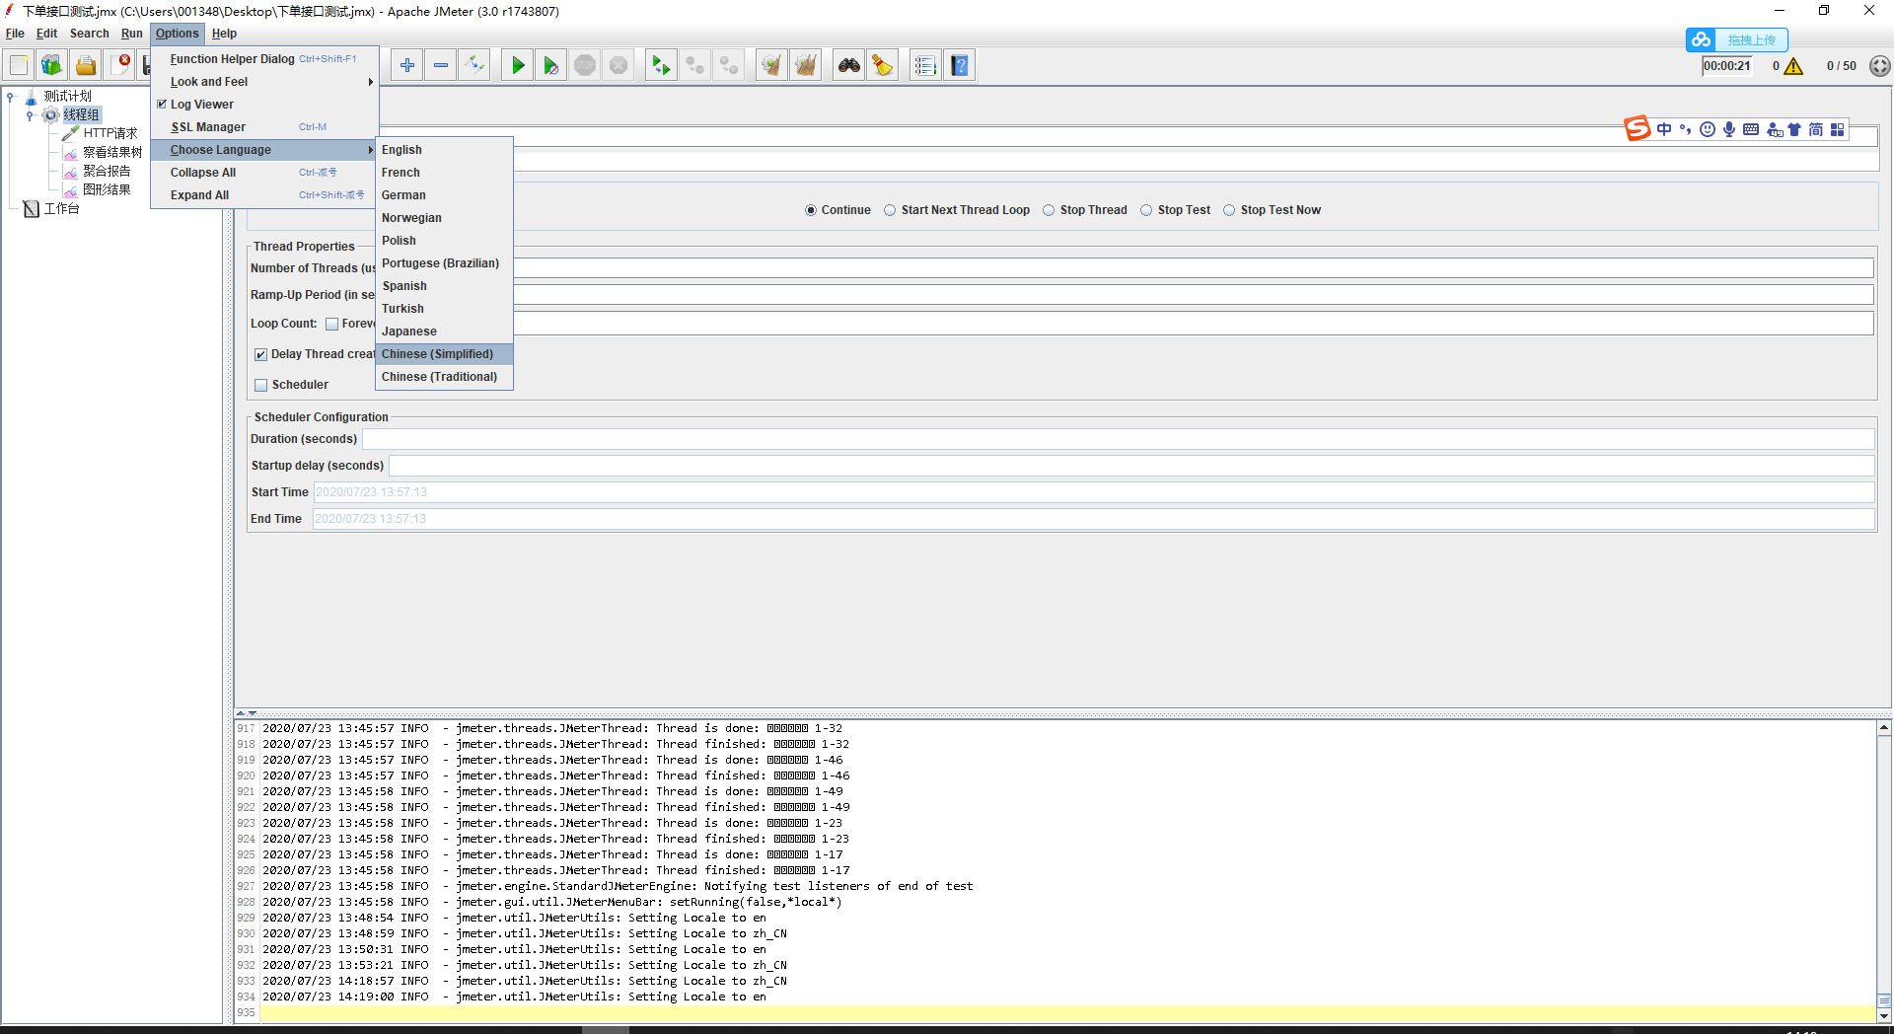This screenshot has height=1034, width=1894.
Task: Click the New test plan icon
Action: 19,65
